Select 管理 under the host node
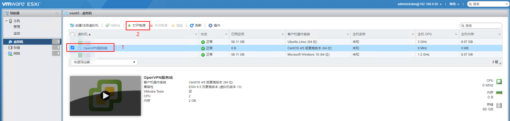Image resolution: width=510 pixels, height=121 pixels. tap(17, 27)
